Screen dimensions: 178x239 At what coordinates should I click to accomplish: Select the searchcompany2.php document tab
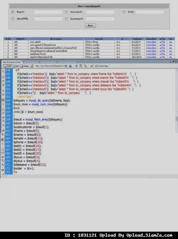[12, 62]
